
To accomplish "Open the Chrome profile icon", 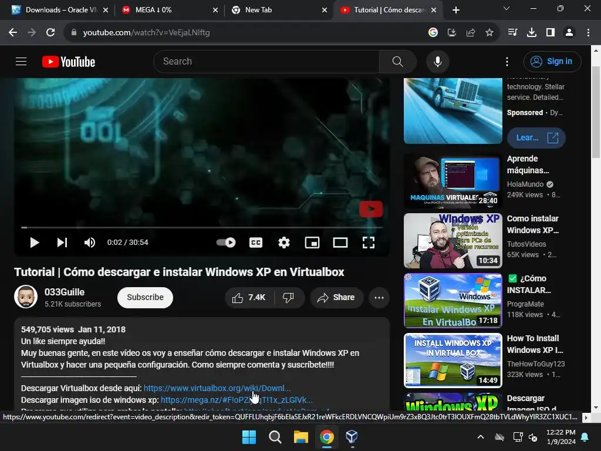I will tap(569, 33).
